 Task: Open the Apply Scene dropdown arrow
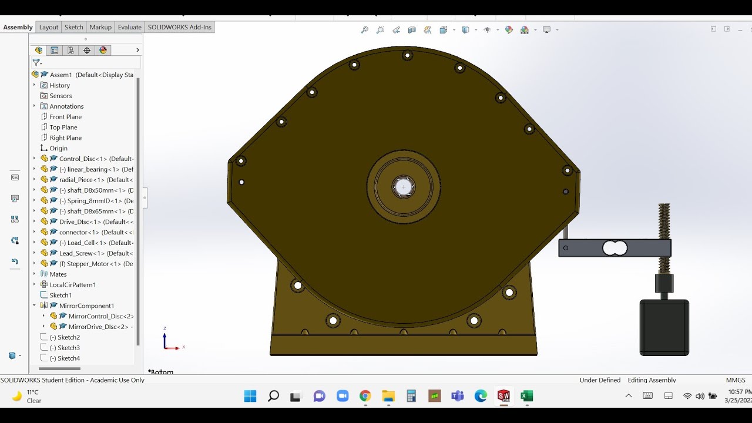(x=535, y=30)
